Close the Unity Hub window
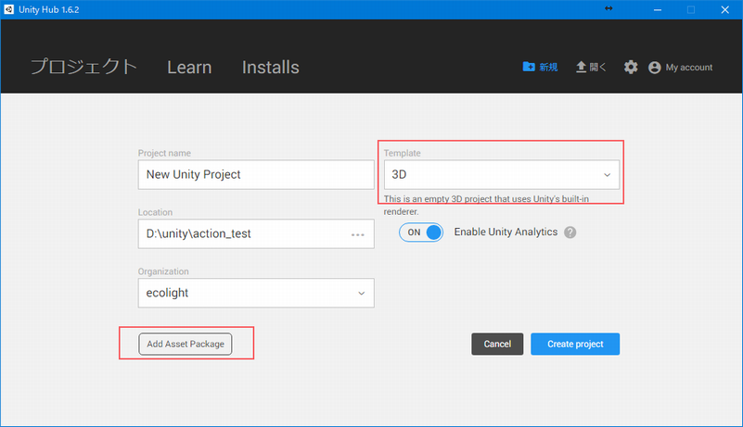 tap(725, 9)
